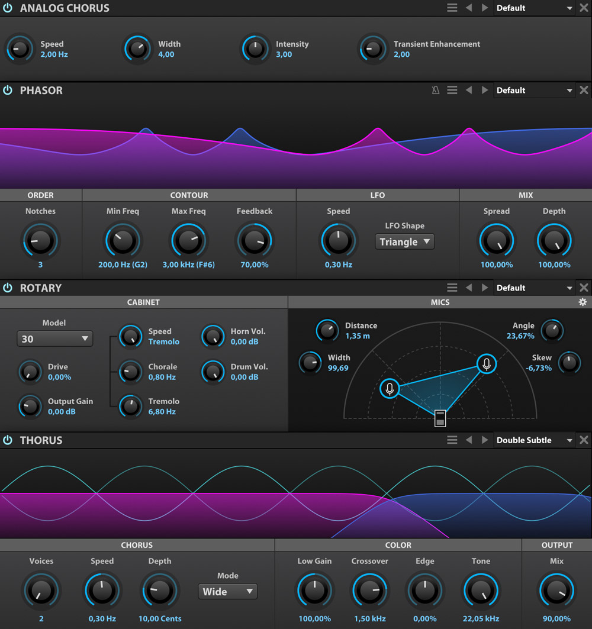Open Analog Chorus preset list menu icon
The height and width of the screenshot is (629, 592).
tap(452, 8)
